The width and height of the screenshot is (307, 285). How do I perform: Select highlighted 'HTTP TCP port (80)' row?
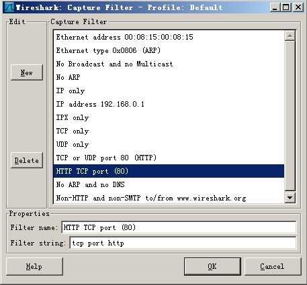[x=169, y=171]
